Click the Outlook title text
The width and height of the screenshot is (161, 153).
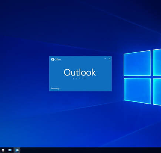click(80, 72)
